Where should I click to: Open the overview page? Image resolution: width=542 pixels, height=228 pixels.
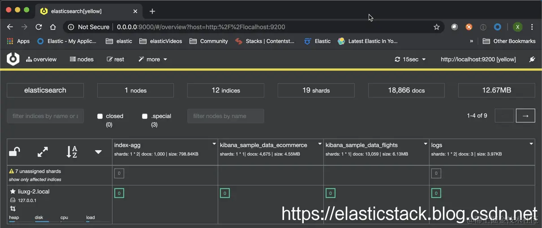41,59
